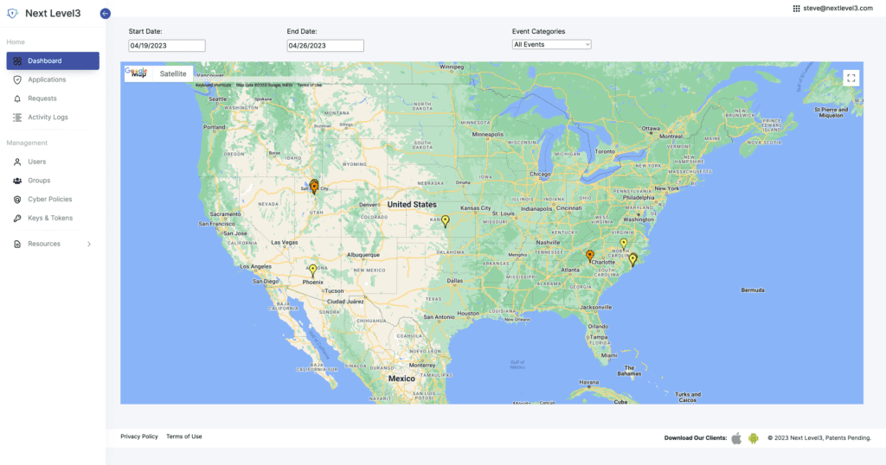Collapse sidebar with the back arrow button
The width and height of the screenshot is (886, 465).
(x=105, y=14)
